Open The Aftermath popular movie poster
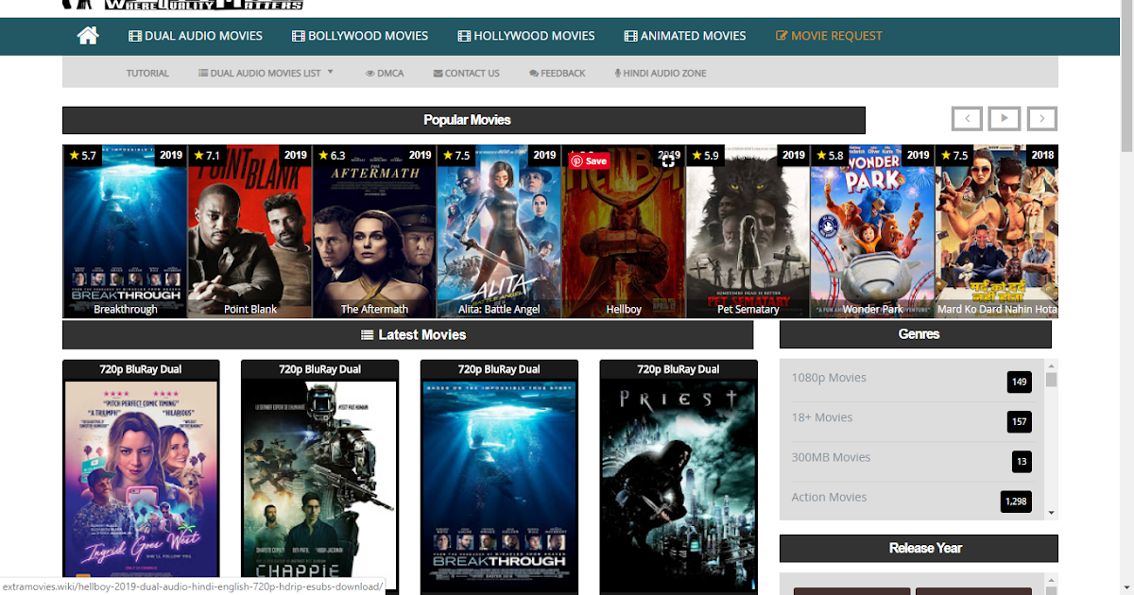This screenshot has width=1134, height=595. (x=374, y=231)
